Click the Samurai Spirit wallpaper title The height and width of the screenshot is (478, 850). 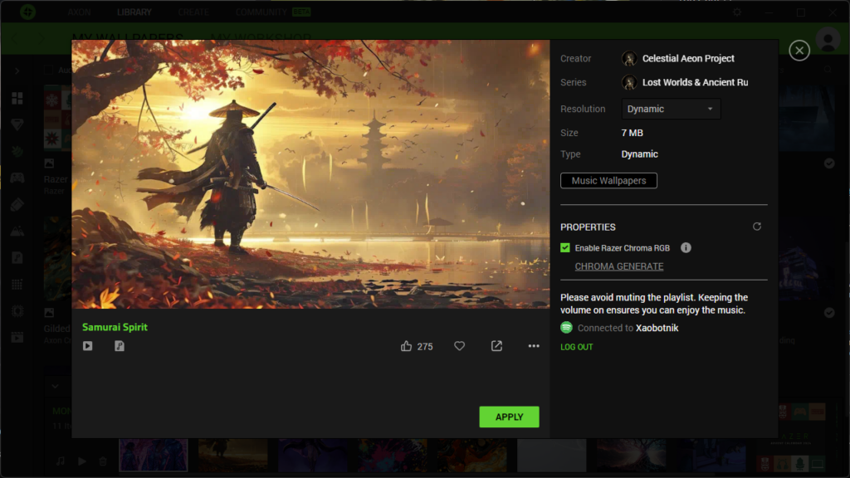[115, 327]
